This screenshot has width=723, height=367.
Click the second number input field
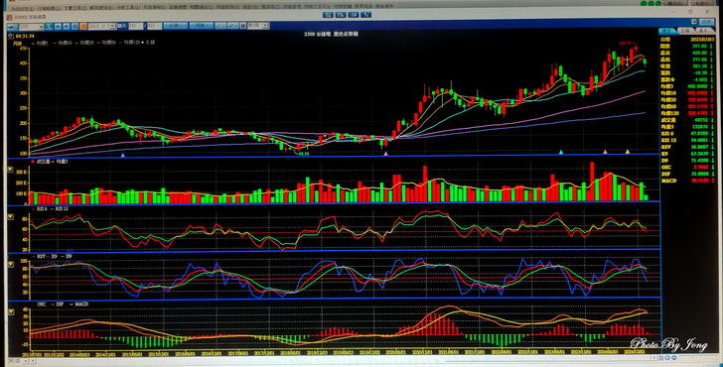(x=155, y=26)
